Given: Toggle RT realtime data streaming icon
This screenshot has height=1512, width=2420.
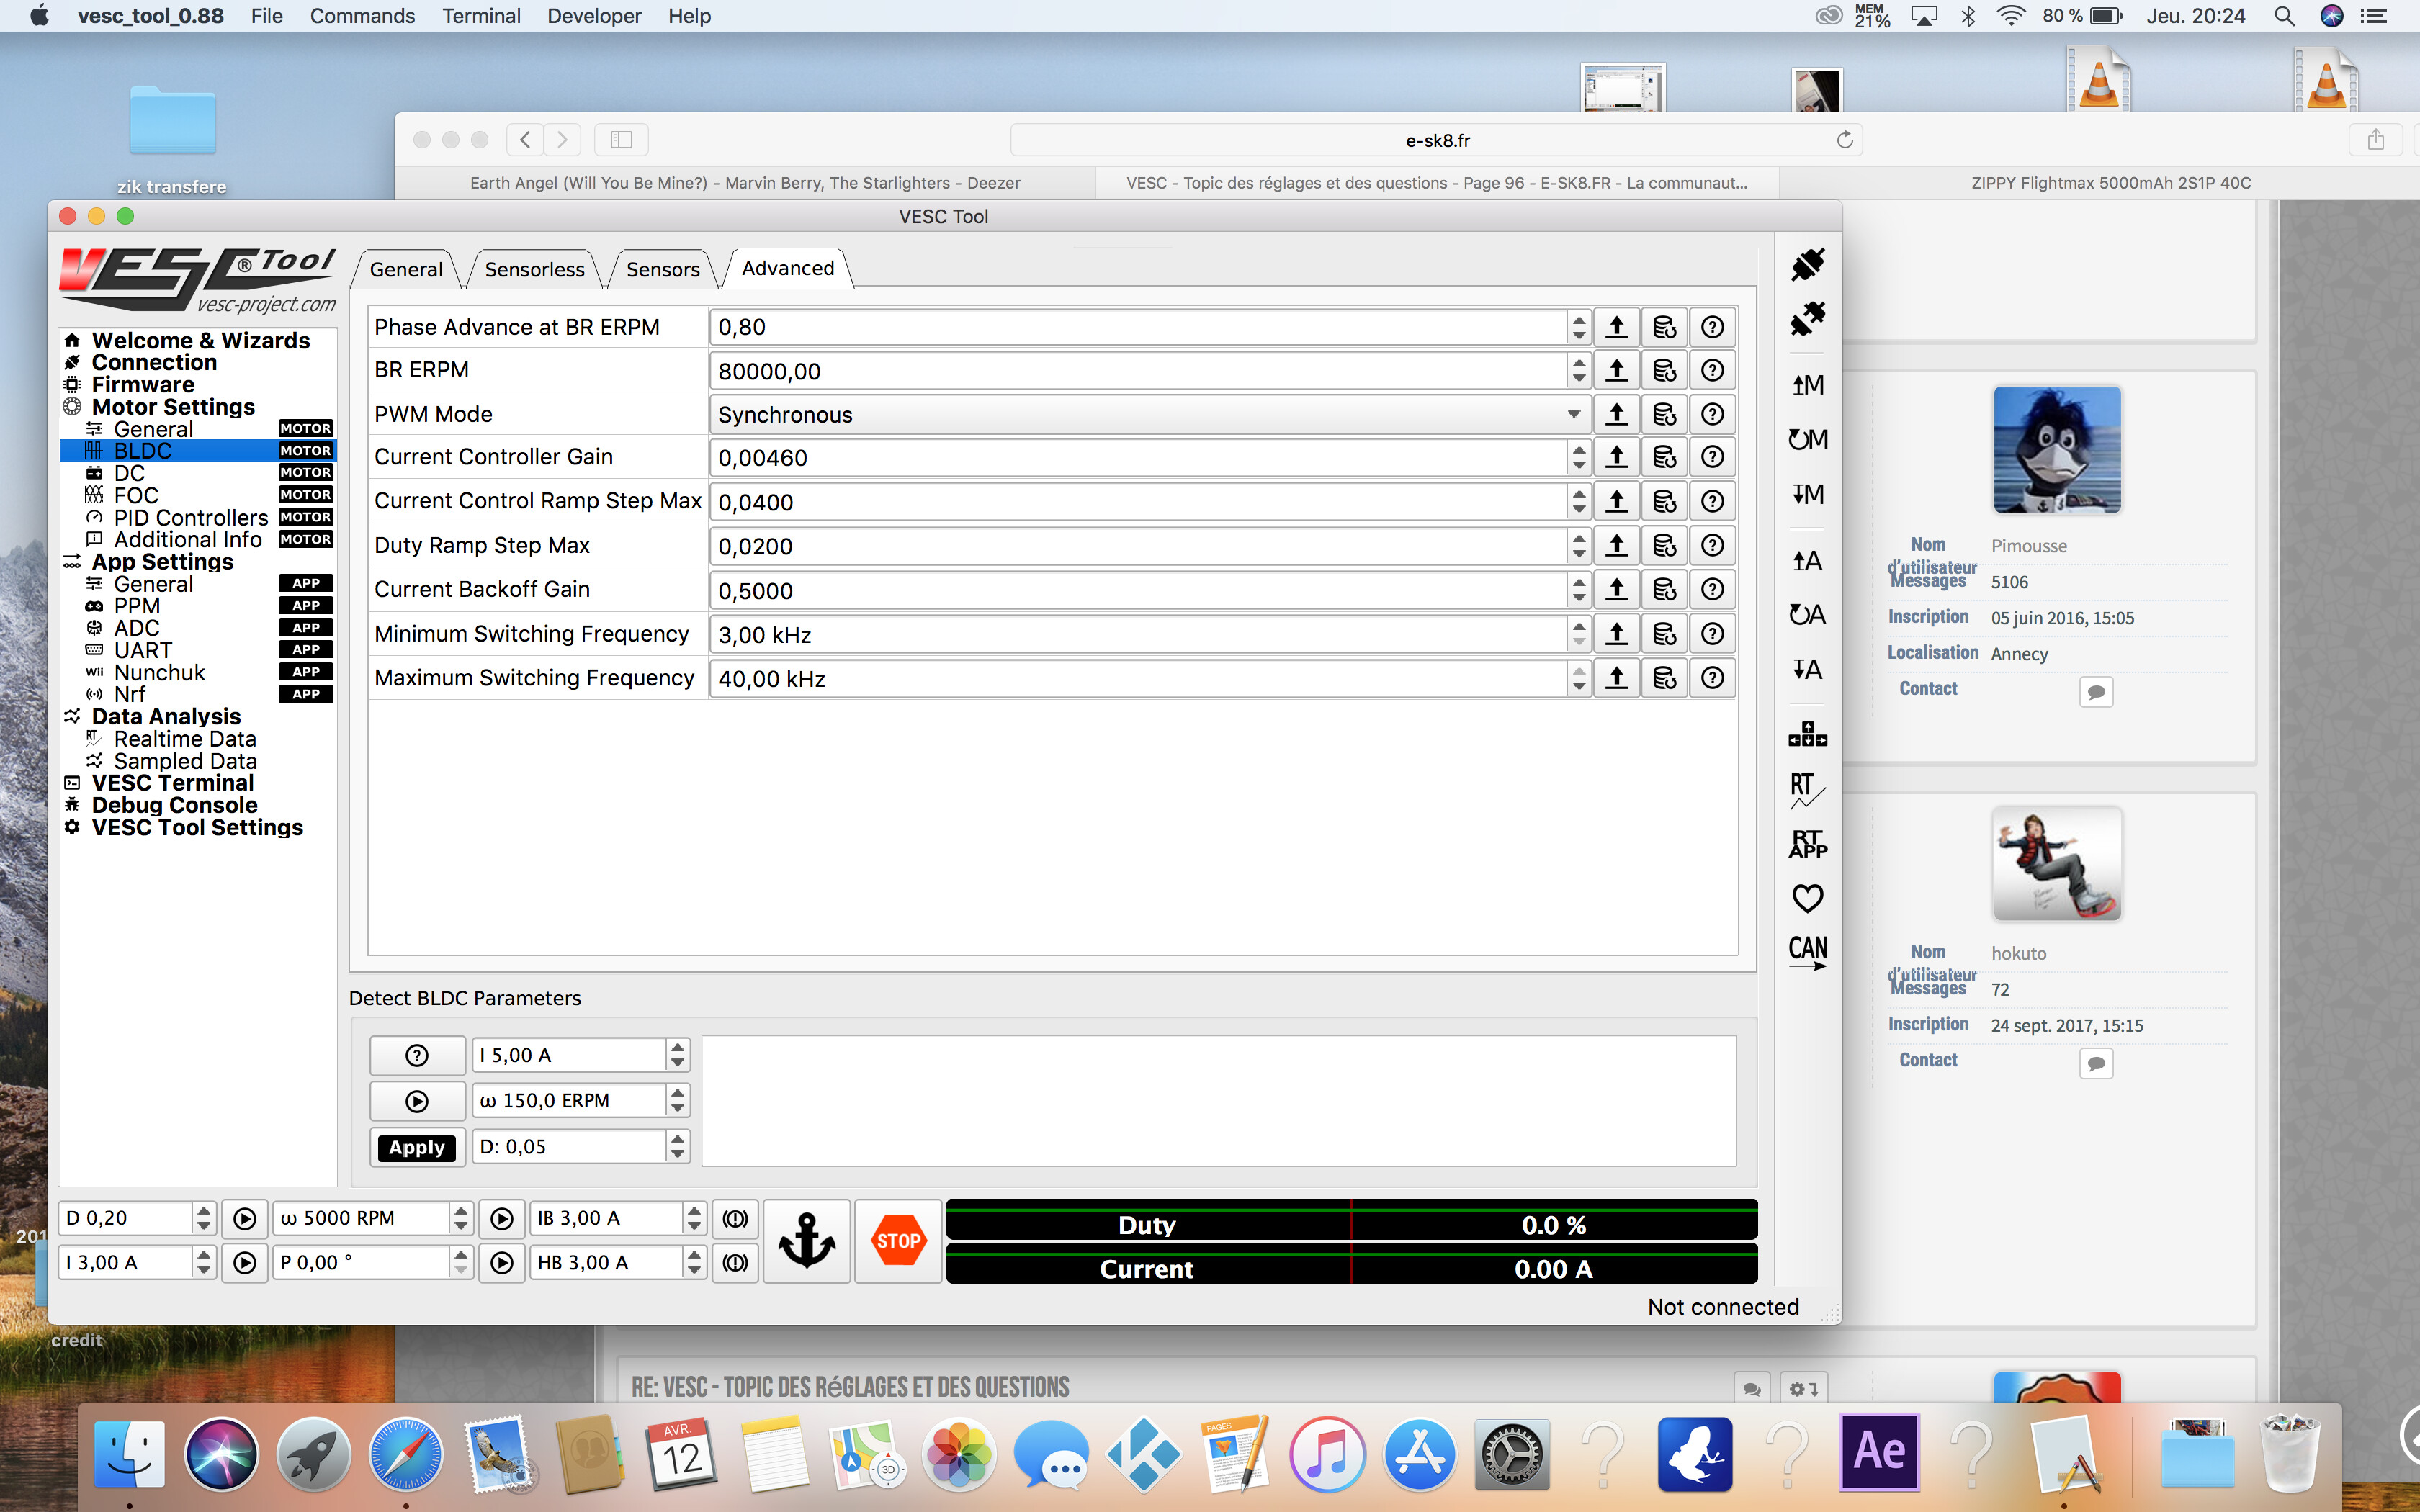Looking at the screenshot, I should coord(1807,790).
